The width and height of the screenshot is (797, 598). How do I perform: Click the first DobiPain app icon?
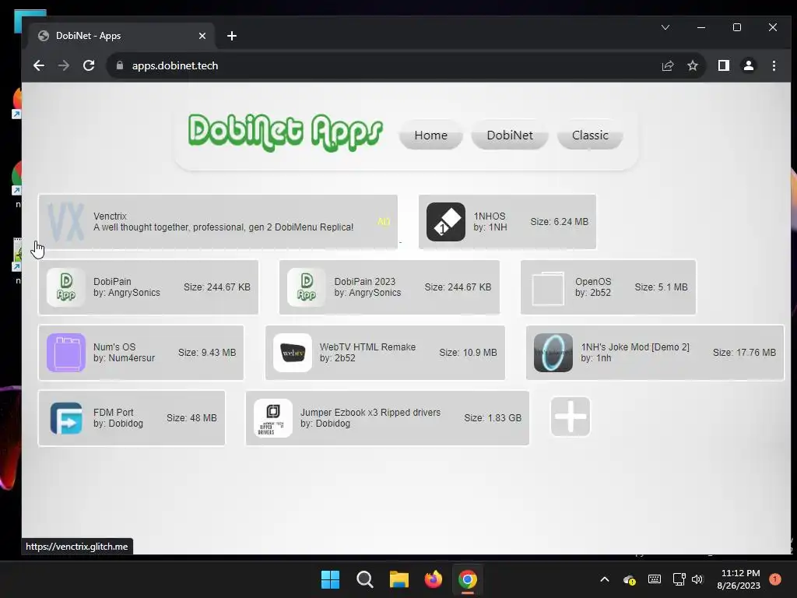click(x=66, y=287)
